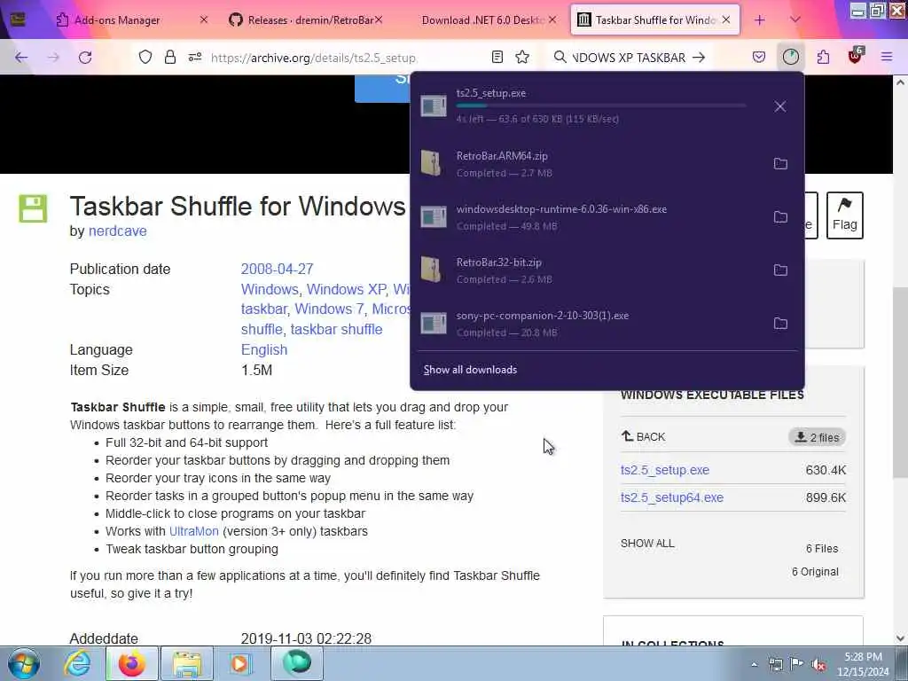
Task: Show RetroBar.ARM64.zip in folder
Action: click(780, 163)
